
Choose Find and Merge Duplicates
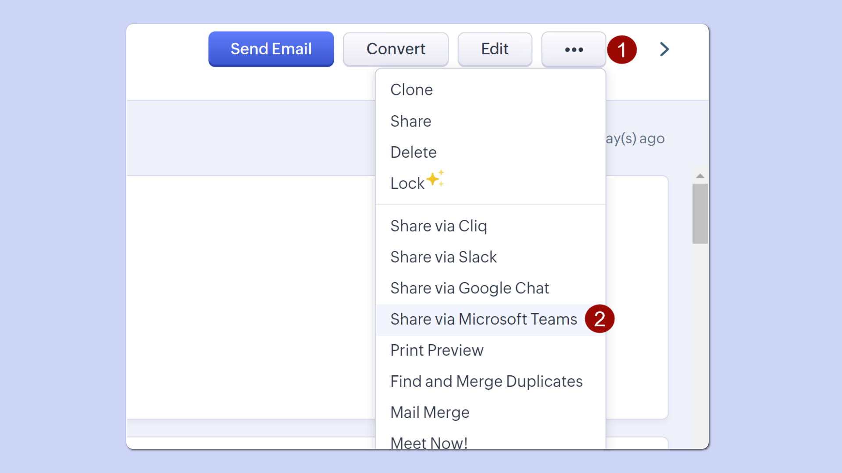pyautogui.click(x=486, y=381)
